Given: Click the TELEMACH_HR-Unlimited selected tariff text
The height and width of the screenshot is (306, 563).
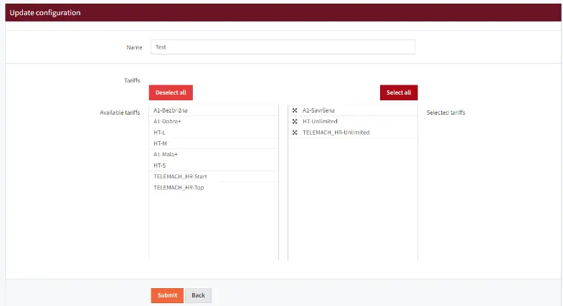Looking at the screenshot, I should [336, 133].
